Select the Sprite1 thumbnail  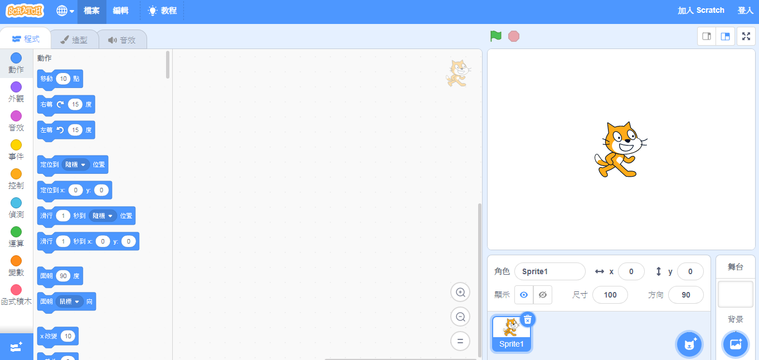pyautogui.click(x=512, y=334)
